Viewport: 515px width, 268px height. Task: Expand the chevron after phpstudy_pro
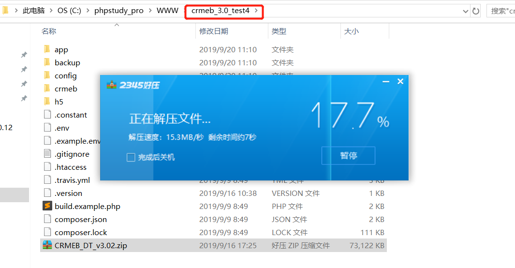coord(150,11)
